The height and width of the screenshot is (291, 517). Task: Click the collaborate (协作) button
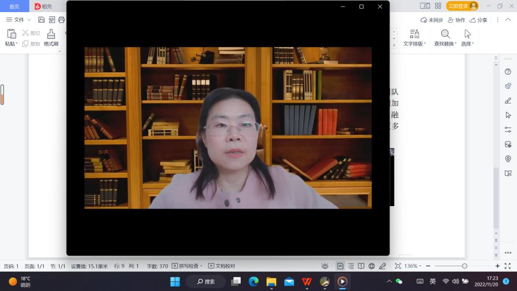pyautogui.click(x=456, y=20)
